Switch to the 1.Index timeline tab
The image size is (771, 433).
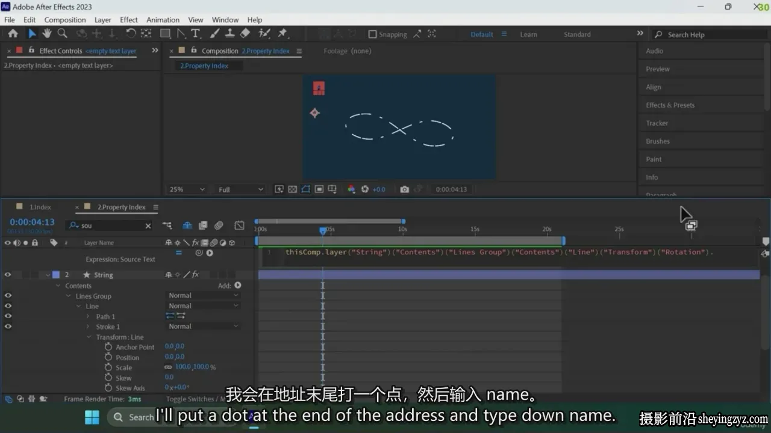[40, 207]
